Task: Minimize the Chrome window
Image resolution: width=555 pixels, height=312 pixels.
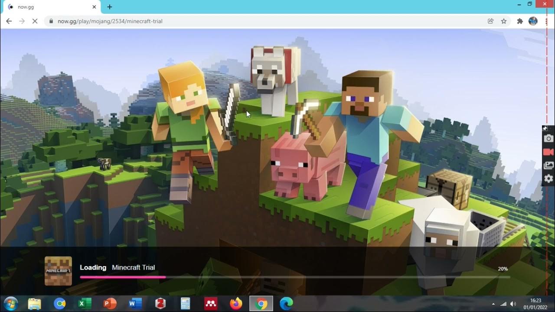Action: point(519,4)
